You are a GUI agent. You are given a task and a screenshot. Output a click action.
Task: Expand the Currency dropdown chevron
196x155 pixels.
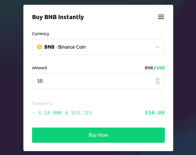(x=158, y=47)
